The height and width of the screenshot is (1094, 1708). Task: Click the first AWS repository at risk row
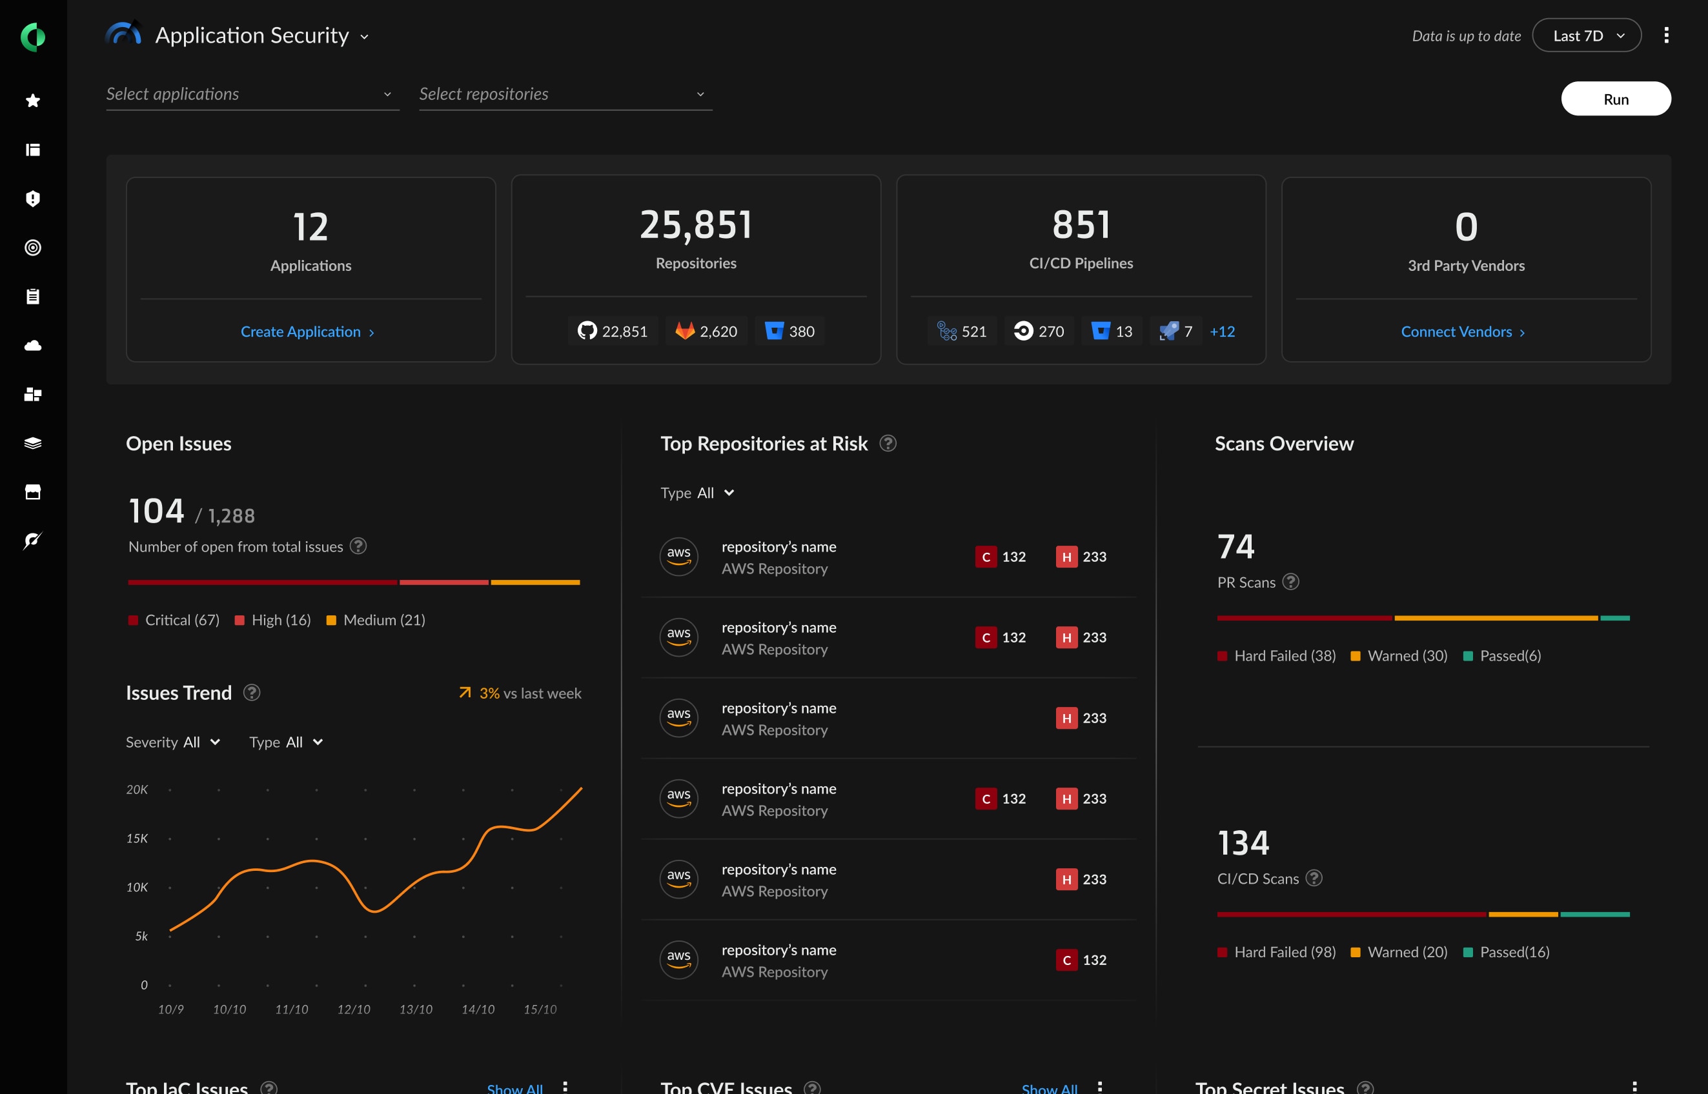tap(889, 557)
